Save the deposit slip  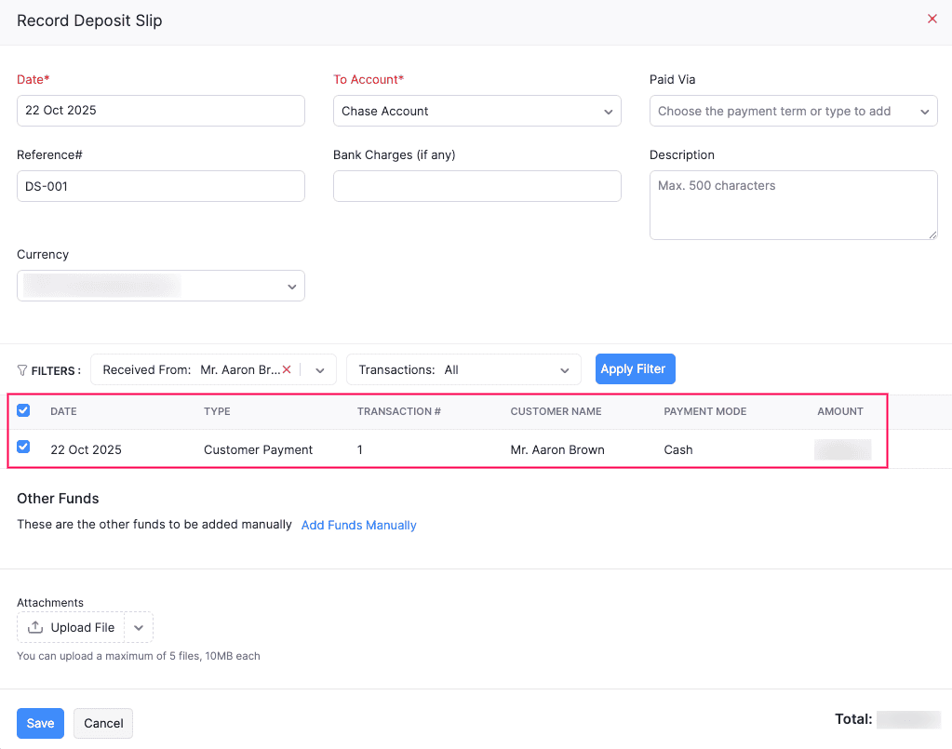coord(40,723)
